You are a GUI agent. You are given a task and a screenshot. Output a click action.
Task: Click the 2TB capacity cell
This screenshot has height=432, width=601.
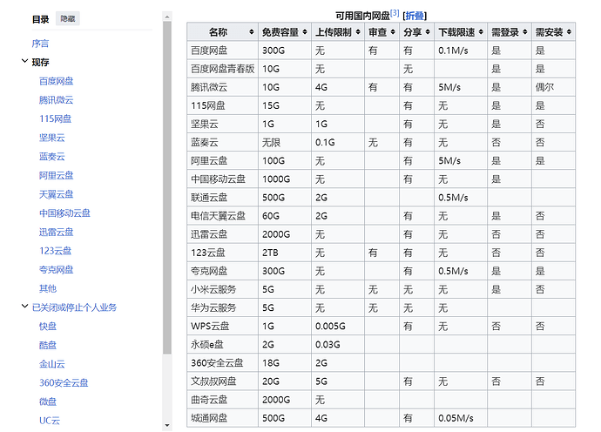pyautogui.click(x=285, y=253)
